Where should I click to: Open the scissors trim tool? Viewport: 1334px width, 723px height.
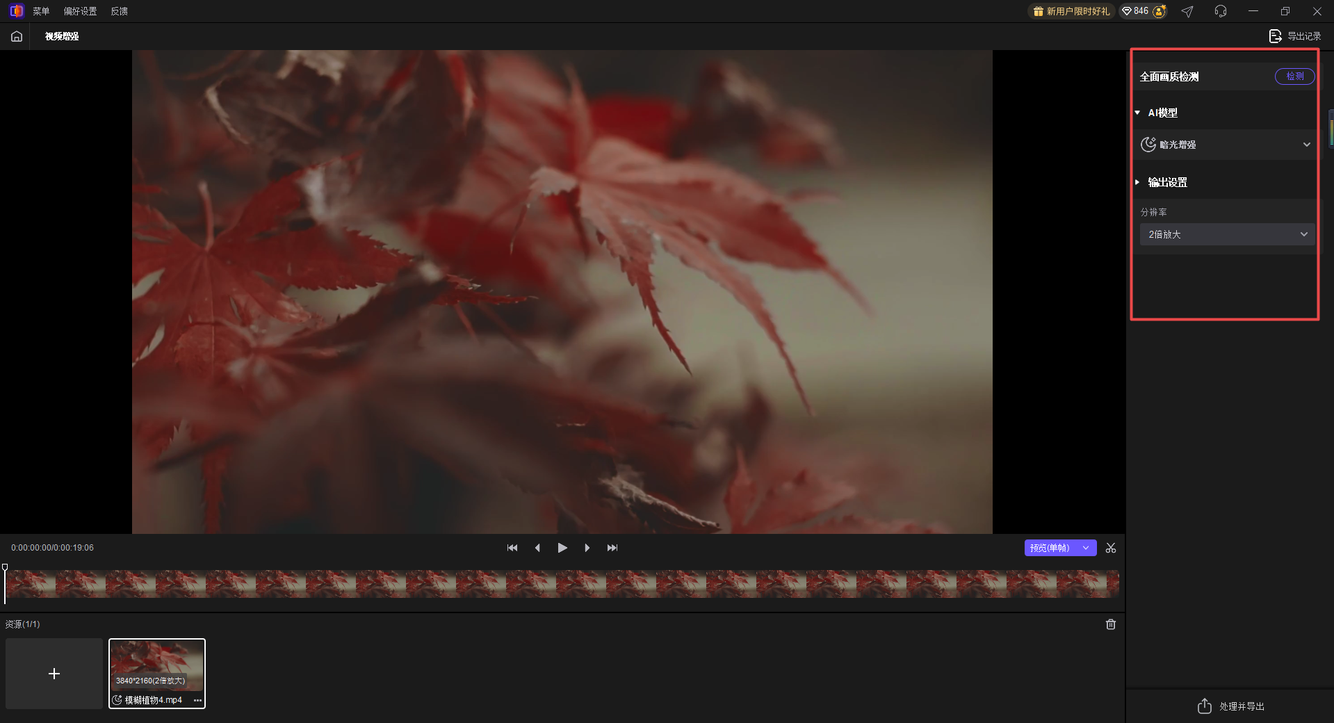coord(1110,548)
